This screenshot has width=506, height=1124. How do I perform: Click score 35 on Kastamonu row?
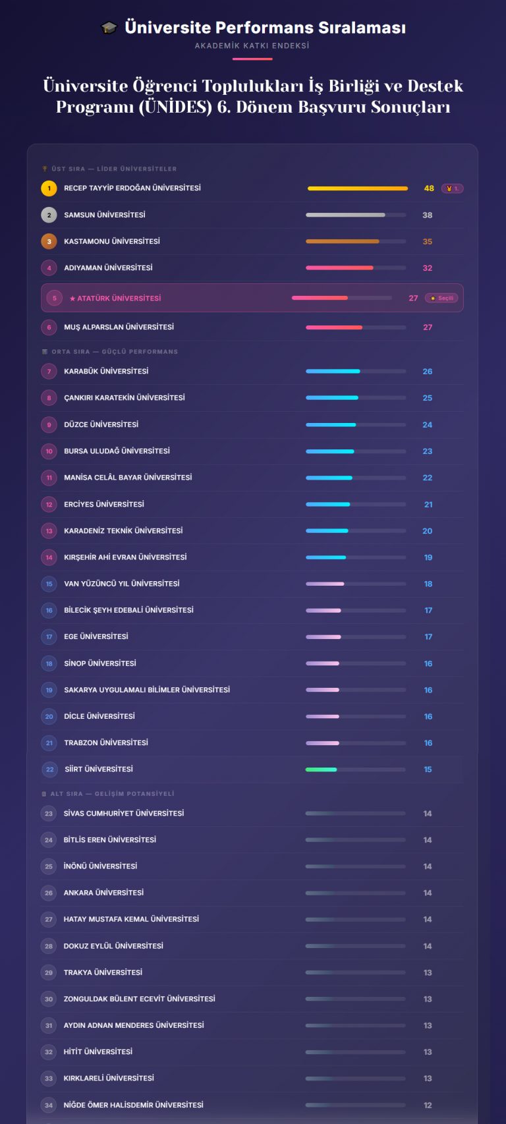[428, 242]
